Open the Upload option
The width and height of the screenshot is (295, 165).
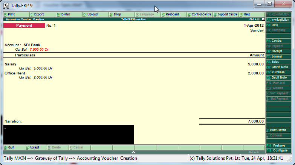click(95, 14)
